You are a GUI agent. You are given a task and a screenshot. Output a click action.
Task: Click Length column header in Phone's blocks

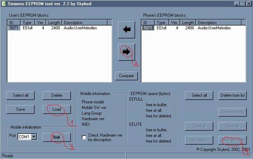[188, 22]
